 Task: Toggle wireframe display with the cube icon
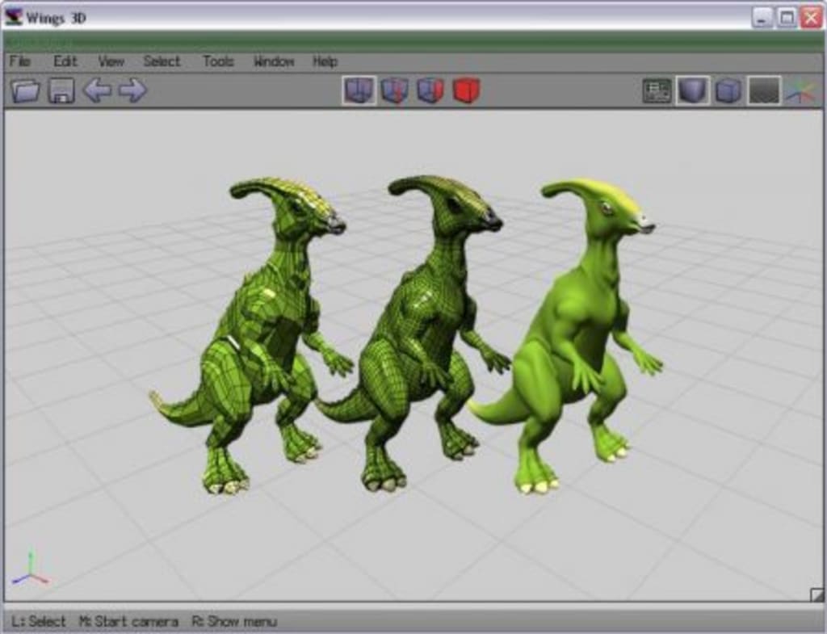(x=725, y=90)
